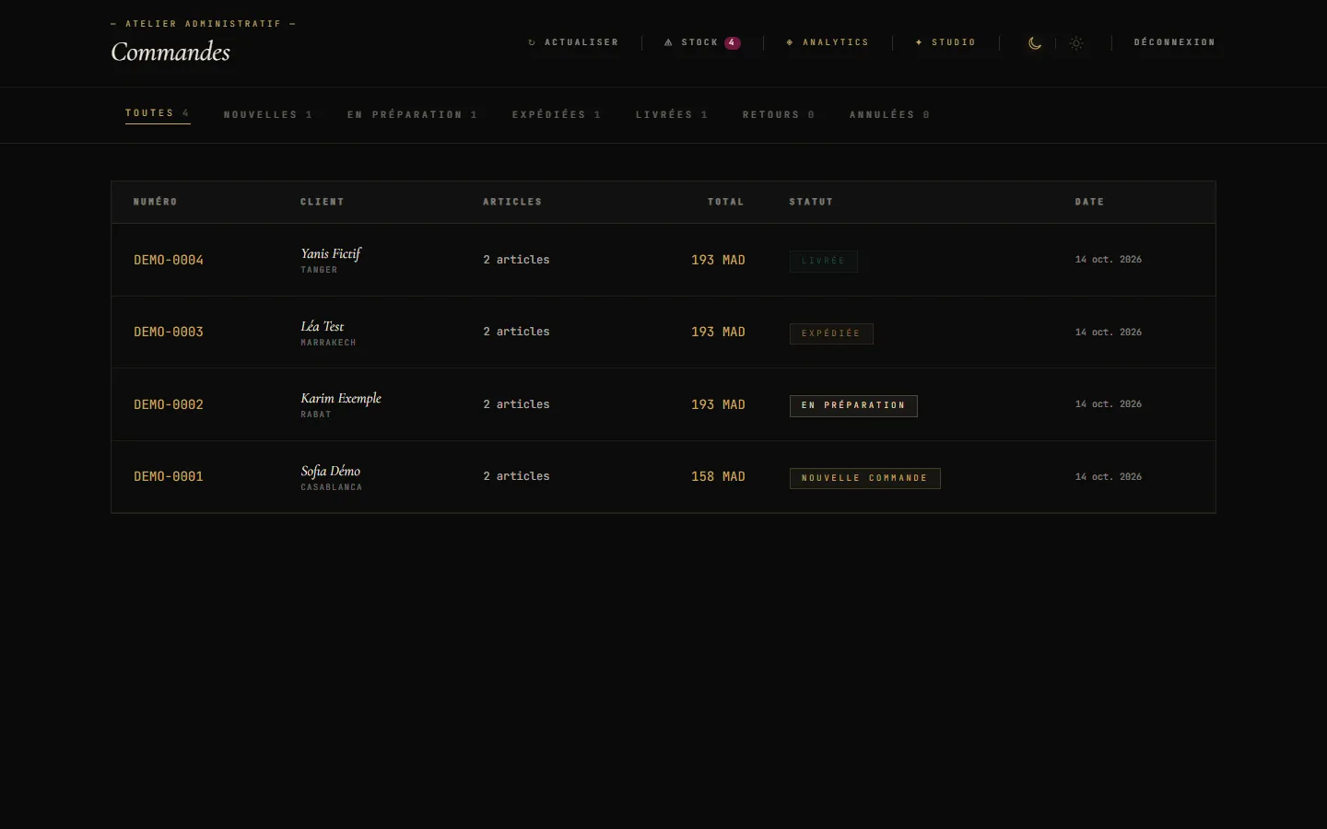Click the 158 MAD total
Screen dimensions: 1327x829
coord(718,476)
